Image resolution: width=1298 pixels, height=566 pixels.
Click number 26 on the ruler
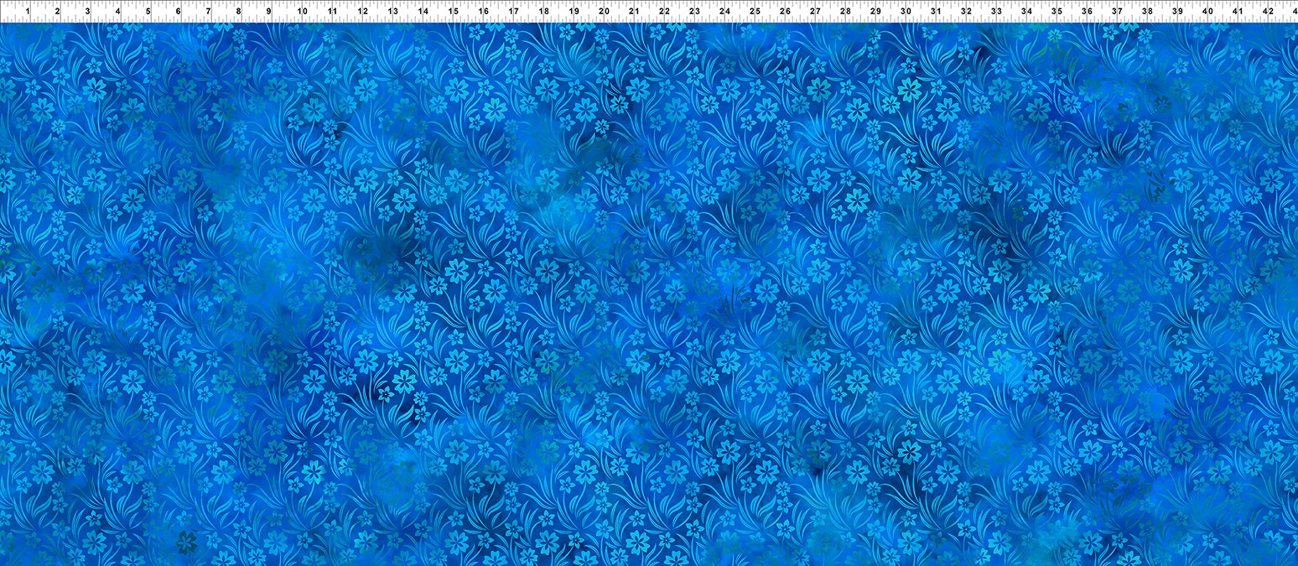tap(785, 12)
